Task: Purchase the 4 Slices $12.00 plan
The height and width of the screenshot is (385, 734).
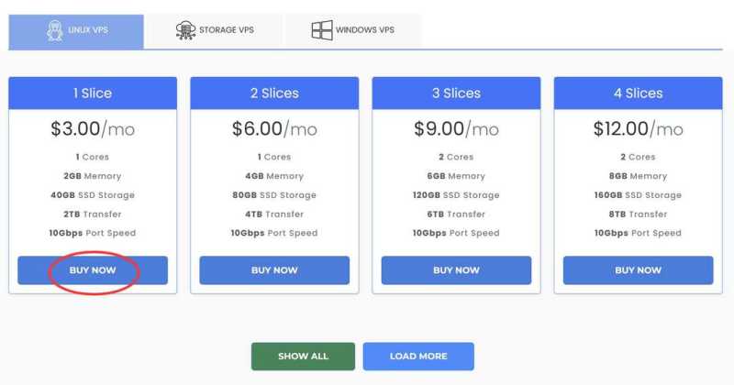Action: tap(638, 270)
